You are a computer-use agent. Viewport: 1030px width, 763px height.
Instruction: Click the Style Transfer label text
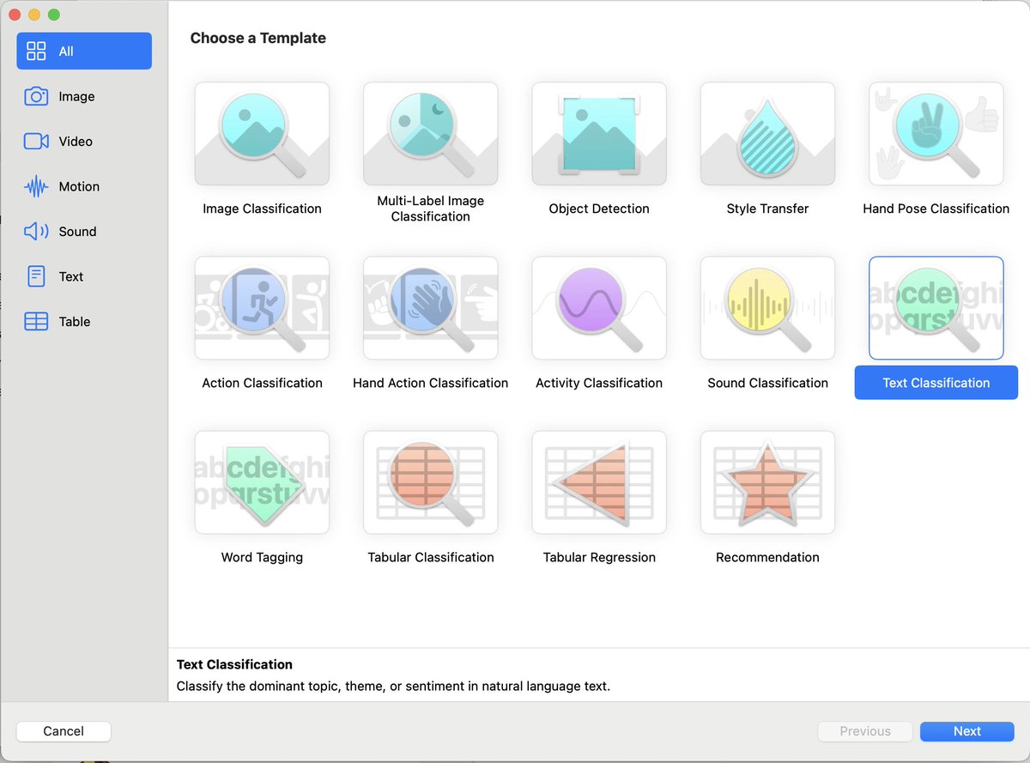point(767,209)
